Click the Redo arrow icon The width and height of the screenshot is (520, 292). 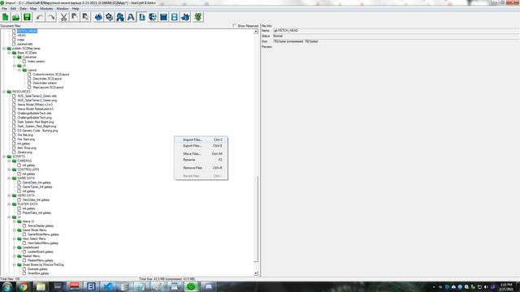(50, 17)
